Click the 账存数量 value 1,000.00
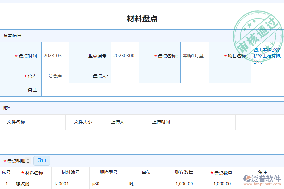Screen dimensions: 284x189 click(x=183, y=184)
